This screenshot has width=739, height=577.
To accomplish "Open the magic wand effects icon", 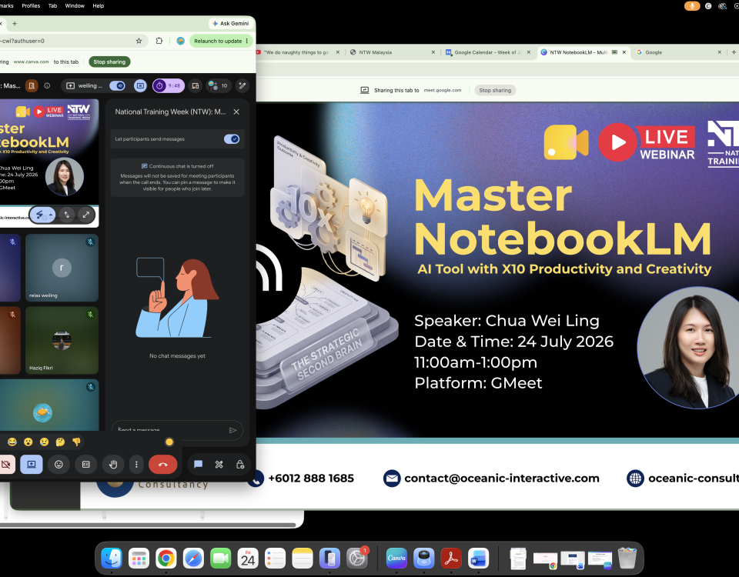I will coord(242,85).
